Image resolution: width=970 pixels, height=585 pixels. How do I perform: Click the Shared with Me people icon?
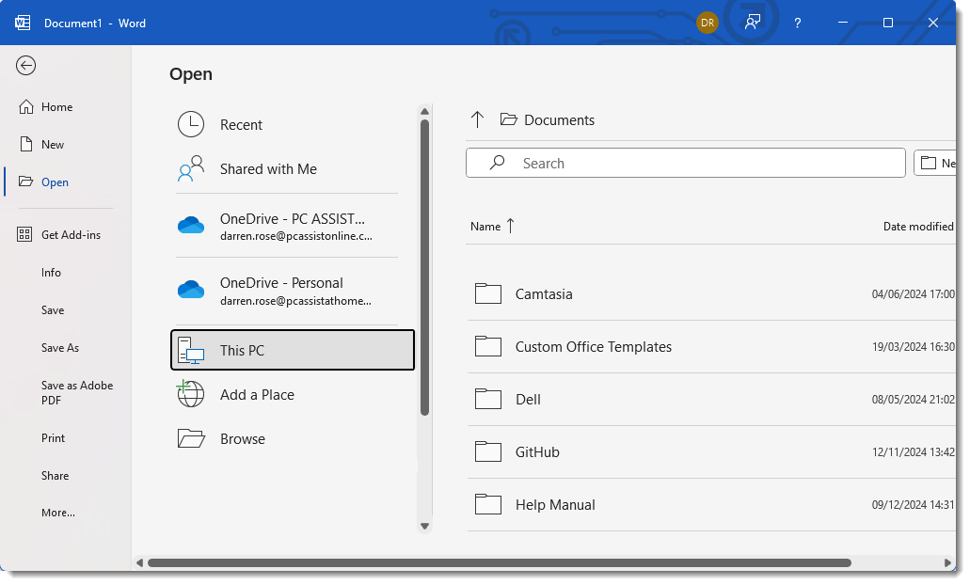tap(191, 168)
